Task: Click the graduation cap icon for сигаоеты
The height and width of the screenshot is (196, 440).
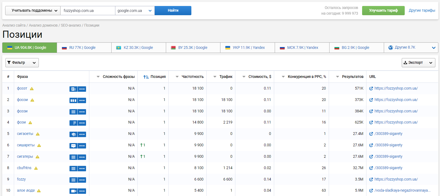Action: coord(73,134)
